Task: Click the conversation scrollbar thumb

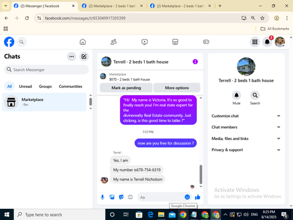Action: (201, 174)
